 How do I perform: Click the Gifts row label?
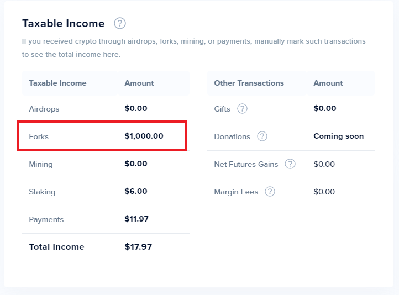click(222, 109)
